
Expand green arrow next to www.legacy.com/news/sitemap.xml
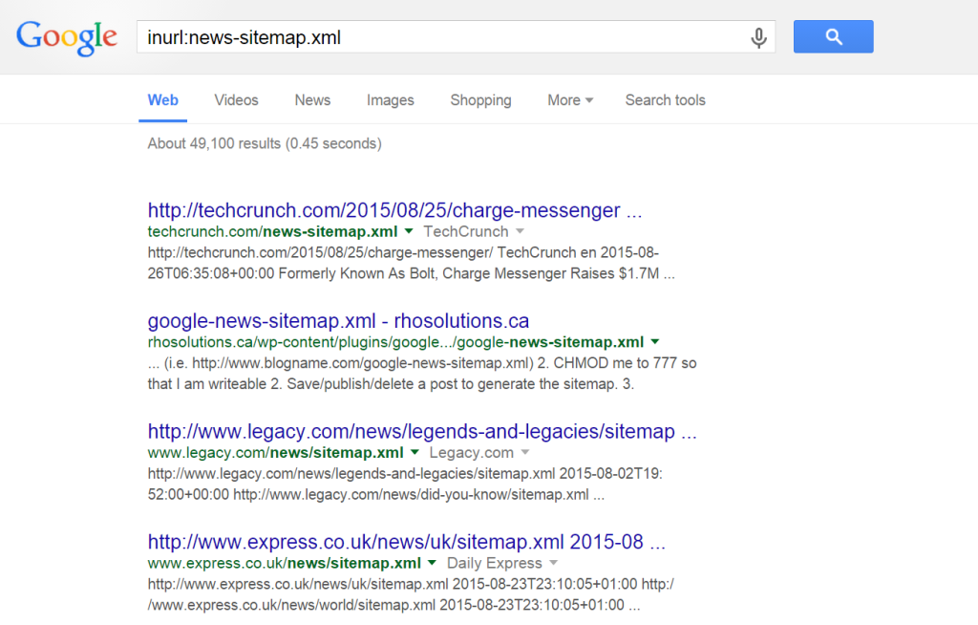point(415,453)
